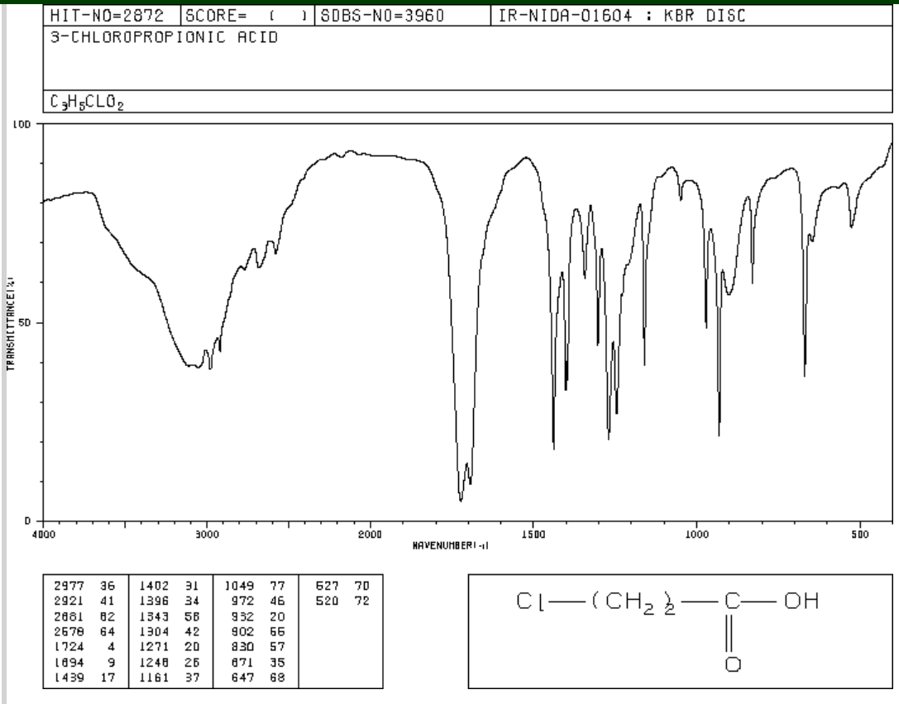
Task: Click the 2000 wavenumber axis label
Action: point(370,535)
